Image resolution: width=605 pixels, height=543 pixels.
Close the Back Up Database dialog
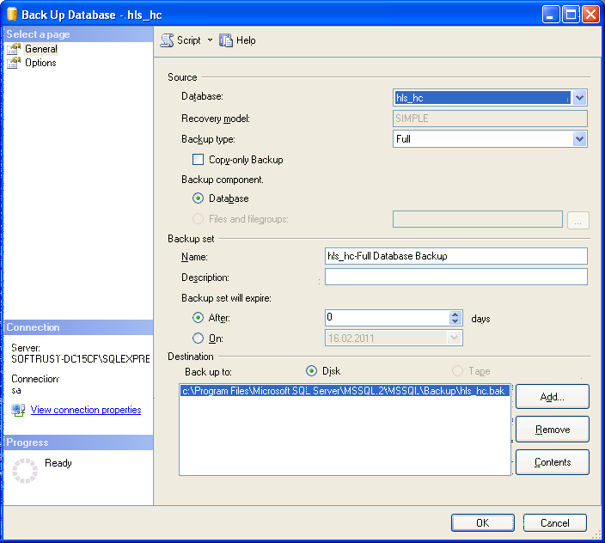pos(590,15)
